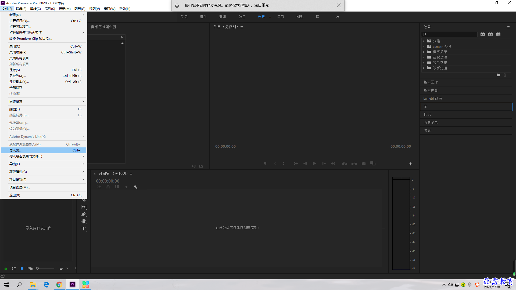Switch Project panel to Icon view
516x290 pixels.
click(x=22, y=268)
